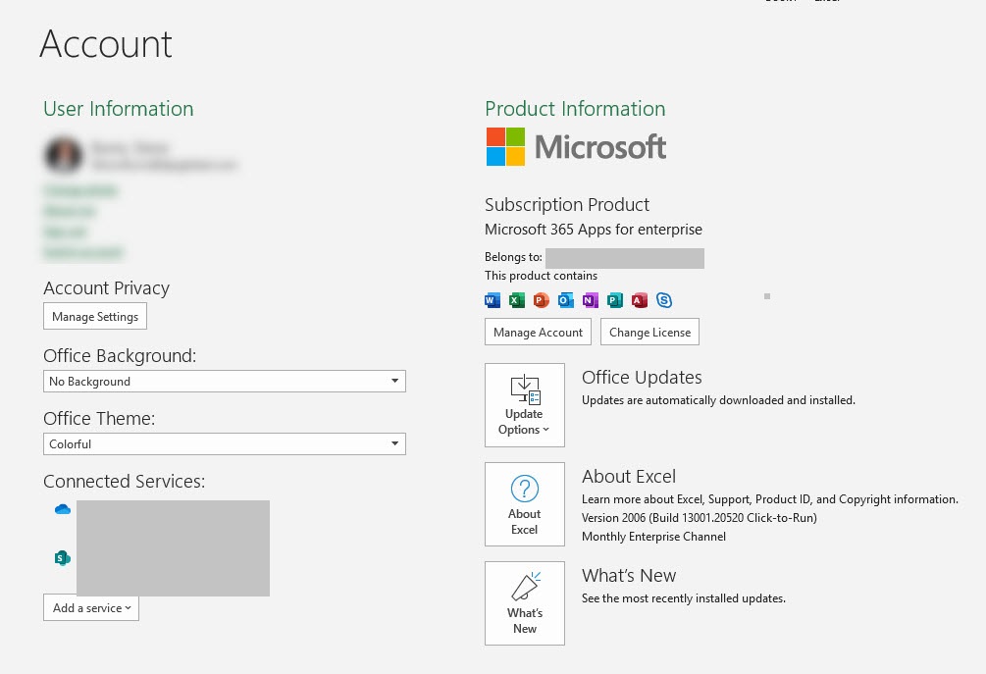Click the 'Version 2006 (Build 13001.20520 Click-to-Run)' text
Image resolution: width=986 pixels, height=674 pixels.
(700, 518)
